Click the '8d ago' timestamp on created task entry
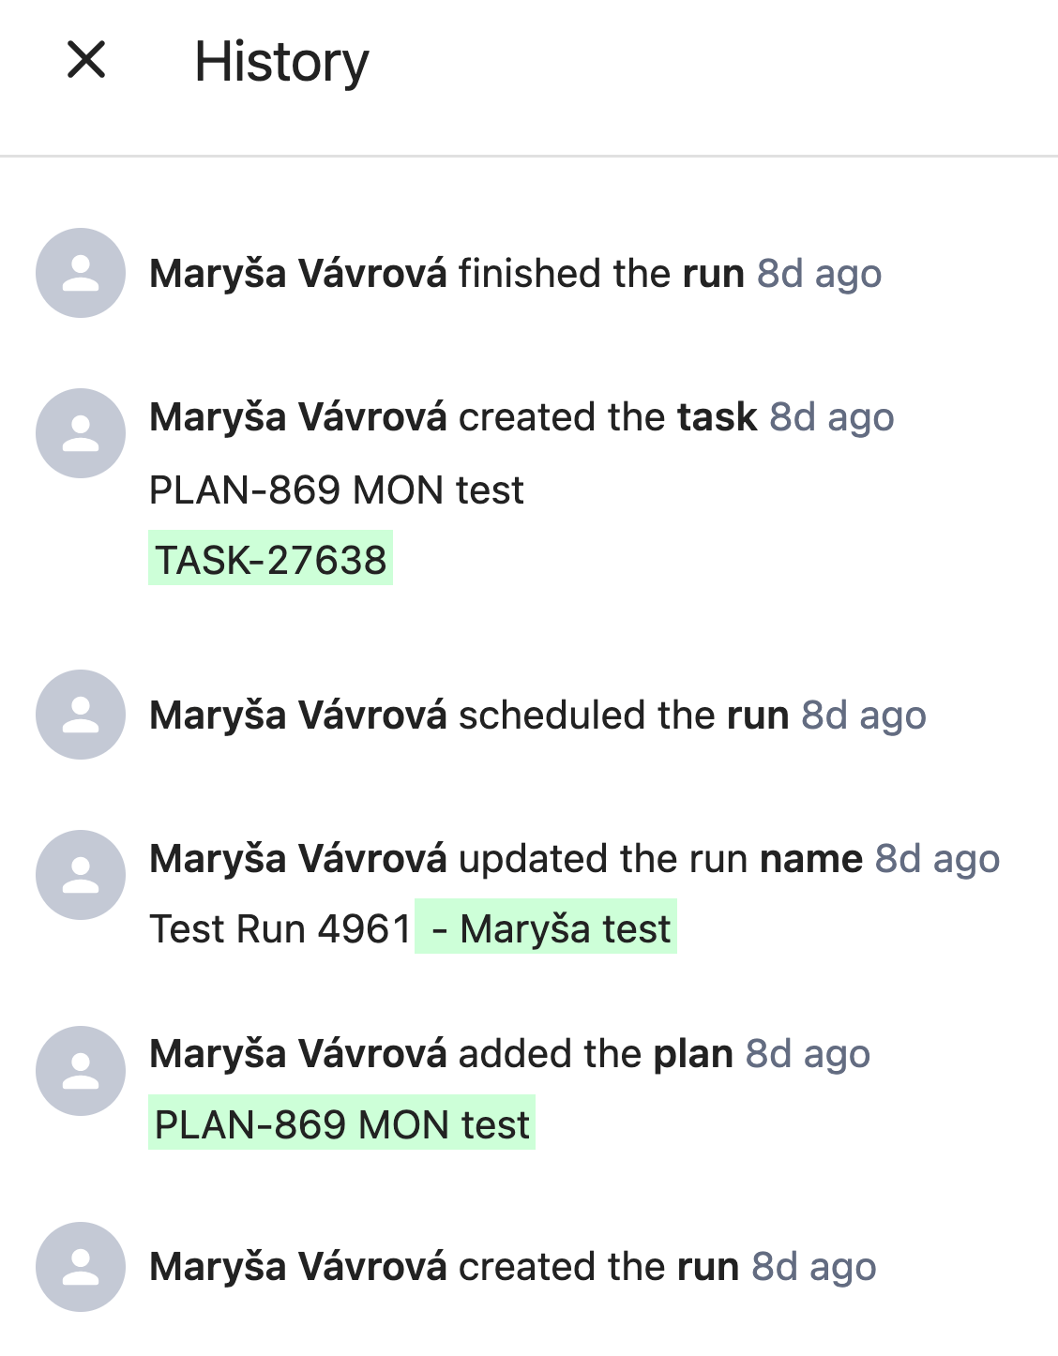 point(831,416)
